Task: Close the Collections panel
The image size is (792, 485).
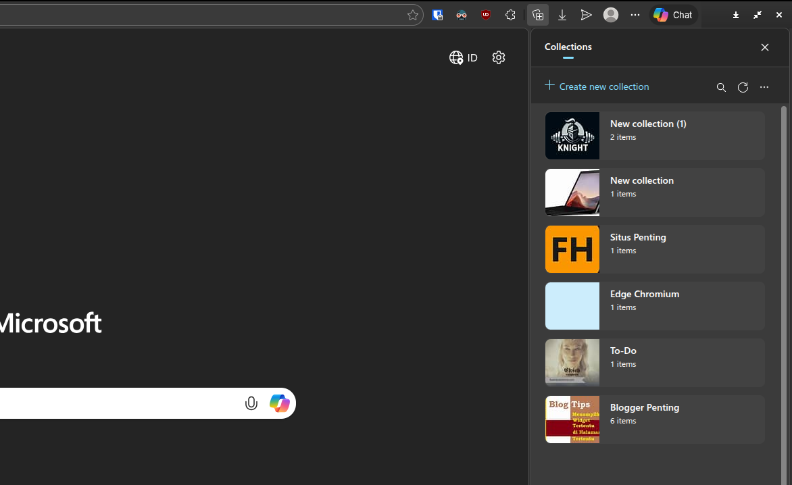Action: [x=764, y=47]
